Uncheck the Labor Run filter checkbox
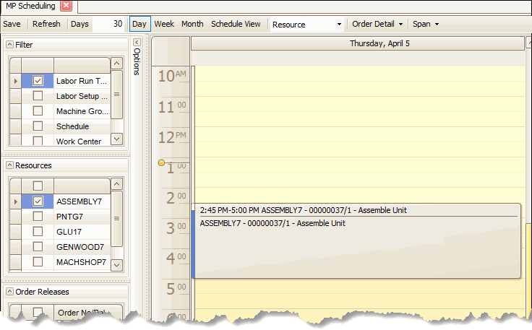This screenshot has height=330, width=532. click(x=38, y=81)
